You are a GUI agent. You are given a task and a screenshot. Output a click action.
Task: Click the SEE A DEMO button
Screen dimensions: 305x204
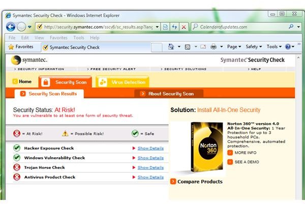click(x=243, y=162)
